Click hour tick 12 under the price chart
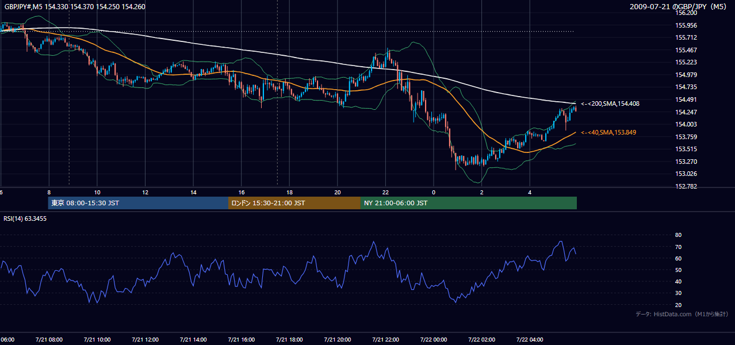This screenshot has width=735, height=345. coord(145,193)
